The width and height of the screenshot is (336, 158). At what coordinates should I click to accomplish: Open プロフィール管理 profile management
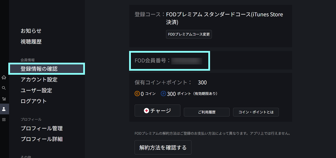[x=42, y=129]
